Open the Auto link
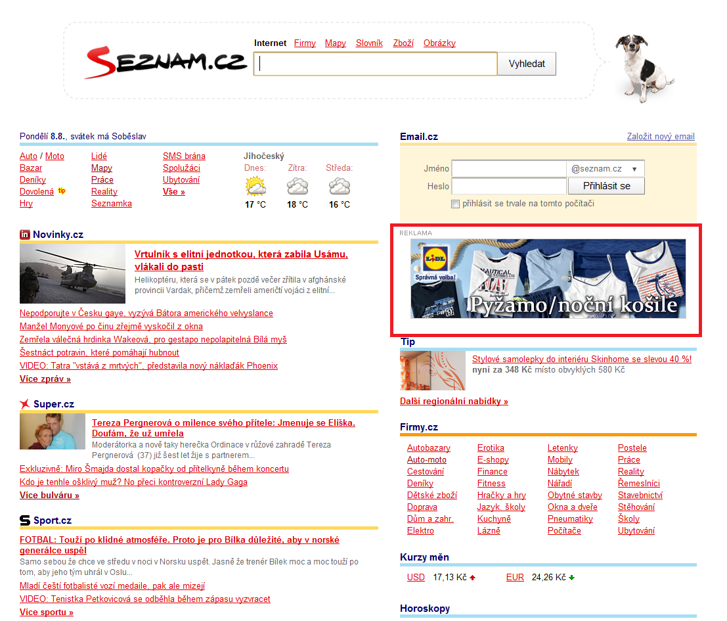Screen dimensions: 727x621 pyautogui.click(x=28, y=156)
